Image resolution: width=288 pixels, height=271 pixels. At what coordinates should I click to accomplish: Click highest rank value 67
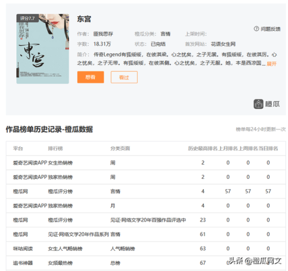coord(203,263)
